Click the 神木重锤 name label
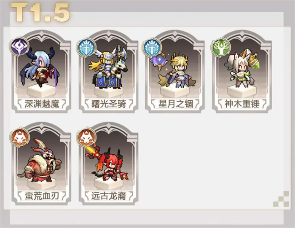The width and height of the screenshot is (295, 228). (242, 104)
